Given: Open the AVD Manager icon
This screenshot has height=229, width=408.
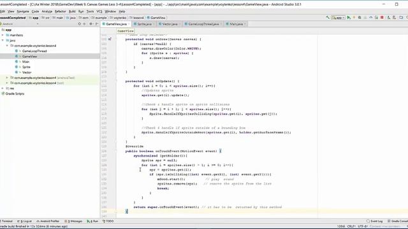Looking at the screenshot, I should click(388, 18).
